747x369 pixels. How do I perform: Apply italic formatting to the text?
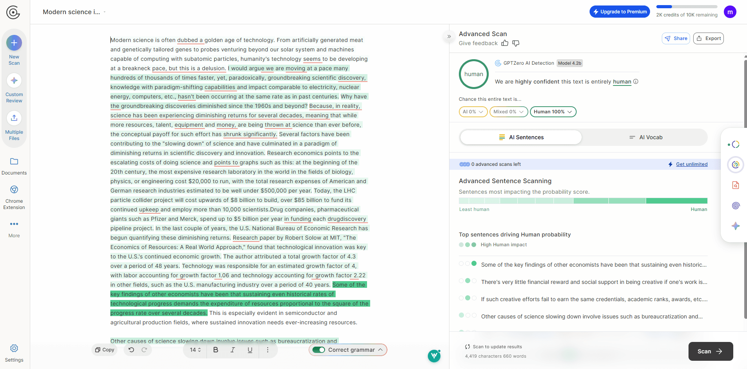(233, 350)
